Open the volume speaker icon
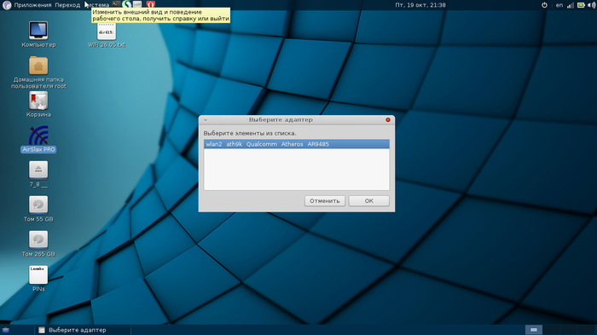The height and width of the screenshot is (335, 597). [591, 5]
